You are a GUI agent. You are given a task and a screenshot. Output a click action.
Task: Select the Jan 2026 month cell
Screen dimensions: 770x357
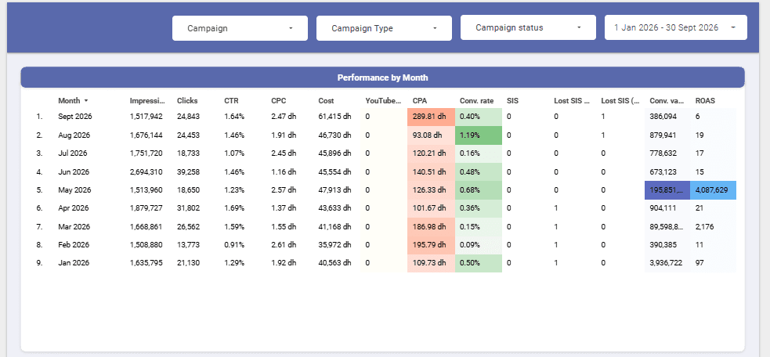(73, 263)
